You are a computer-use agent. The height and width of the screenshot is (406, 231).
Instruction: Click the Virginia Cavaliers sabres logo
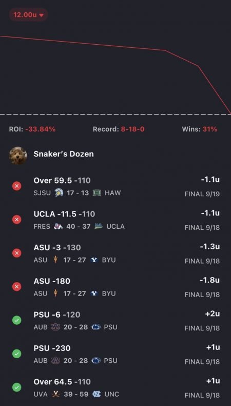pos(55,394)
